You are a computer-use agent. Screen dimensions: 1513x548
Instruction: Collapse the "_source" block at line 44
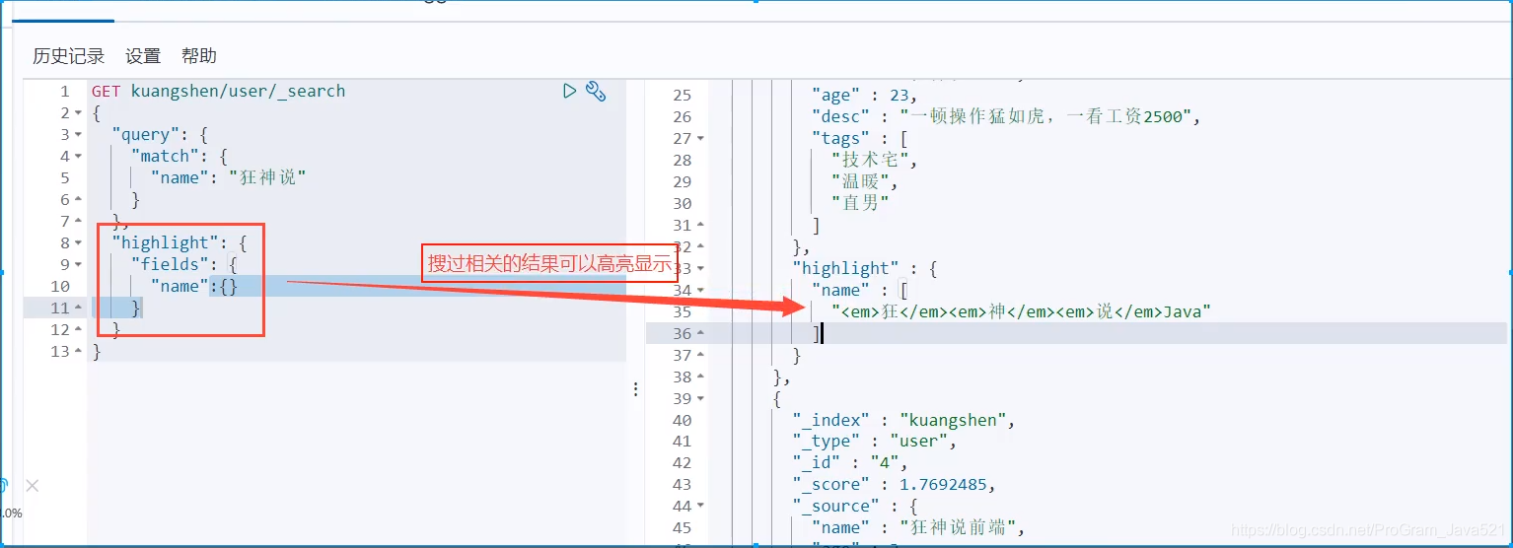(x=701, y=507)
